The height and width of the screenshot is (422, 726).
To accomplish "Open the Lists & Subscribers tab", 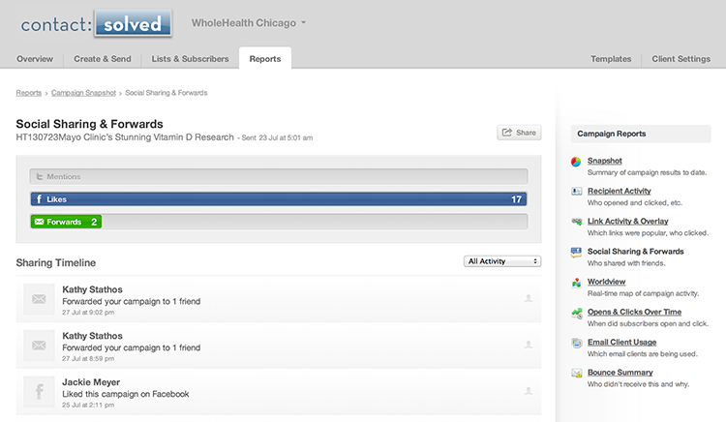I will (x=191, y=59).
